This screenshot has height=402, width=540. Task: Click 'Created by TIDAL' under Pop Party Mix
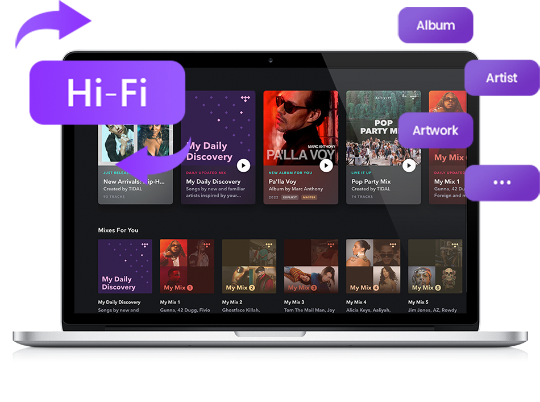371,189
